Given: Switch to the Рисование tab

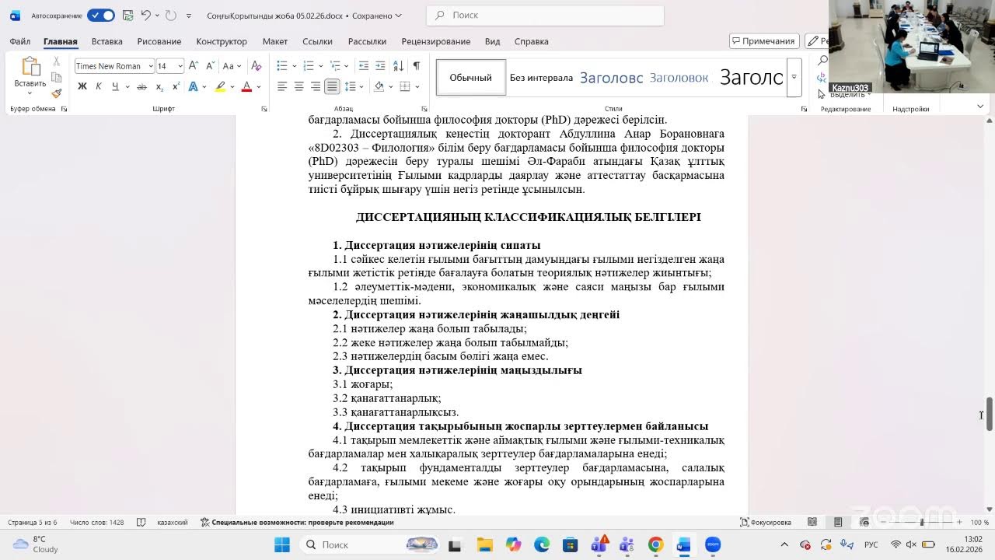Looking at the screenshot, I should click(x=159, y=41).
